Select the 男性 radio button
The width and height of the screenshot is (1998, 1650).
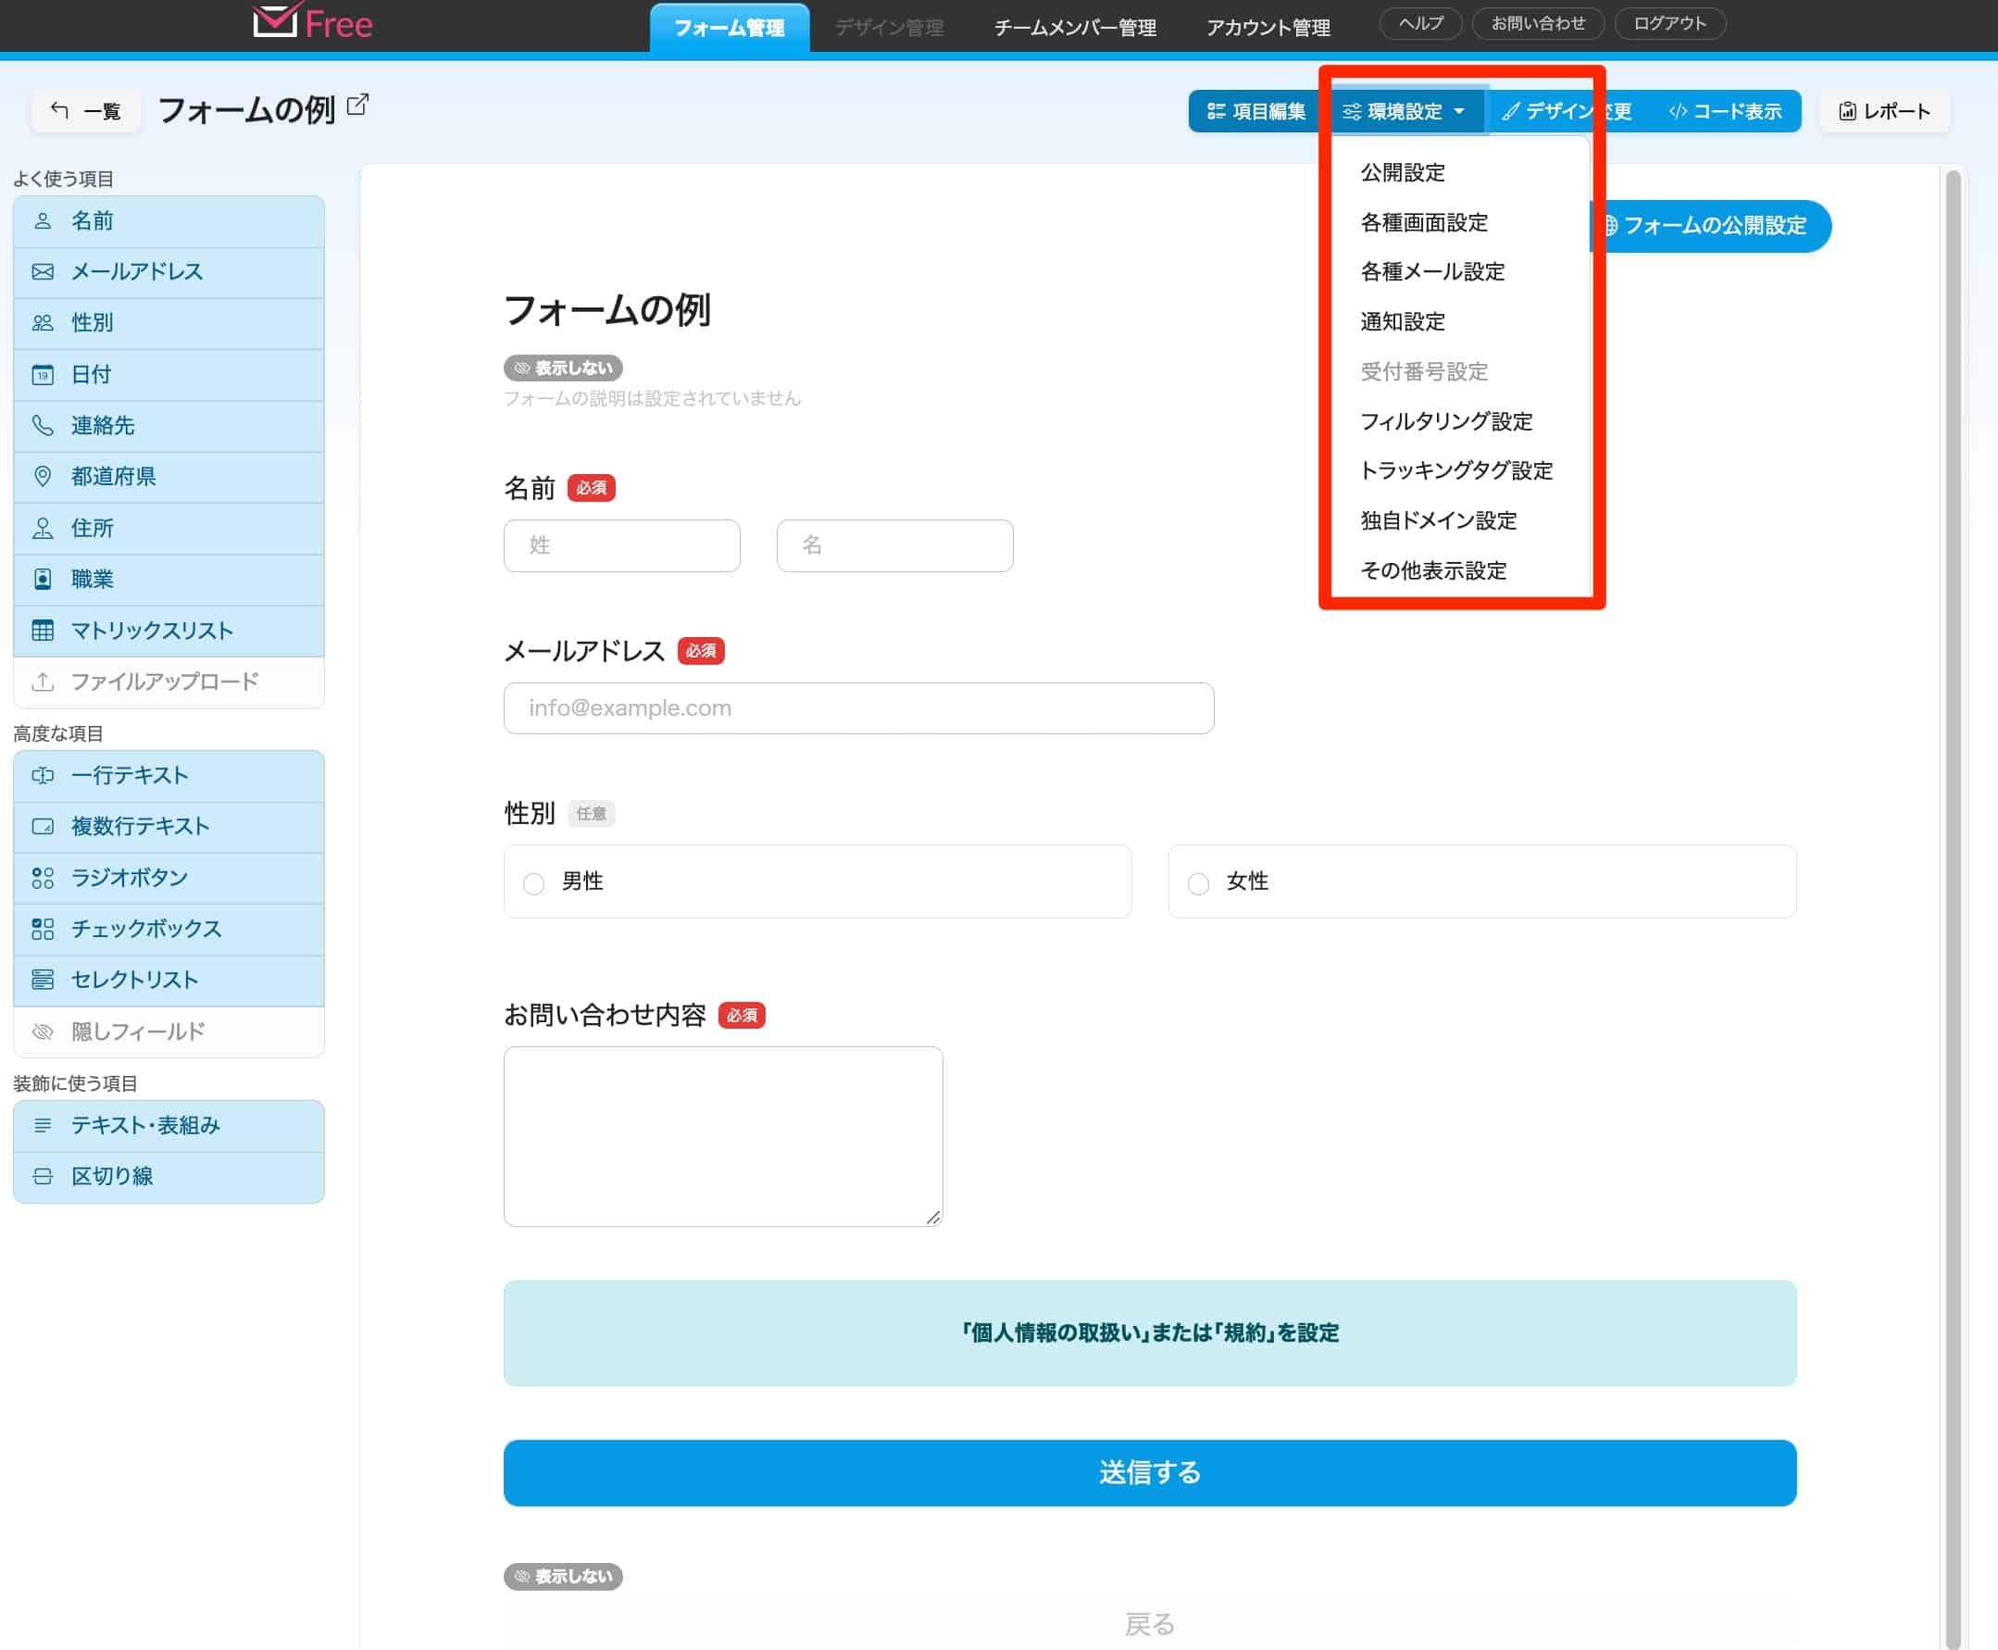[533, 882]
